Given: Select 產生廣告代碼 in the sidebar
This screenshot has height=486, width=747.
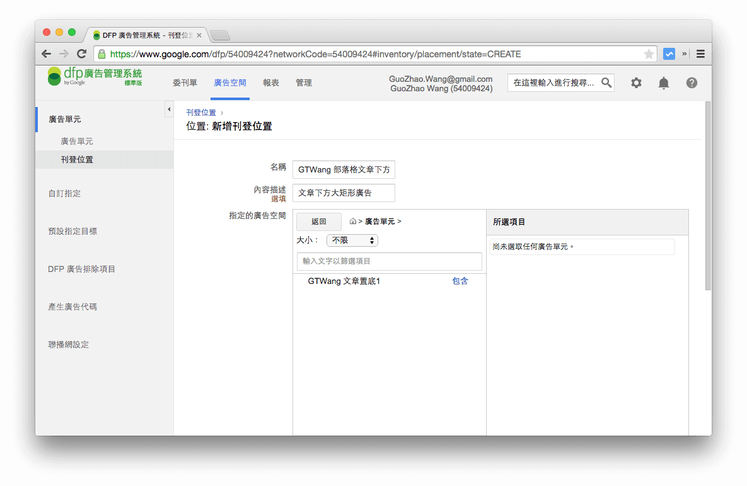Looking at the screenshot, I should pyautogui.click(x=72, y=307).
